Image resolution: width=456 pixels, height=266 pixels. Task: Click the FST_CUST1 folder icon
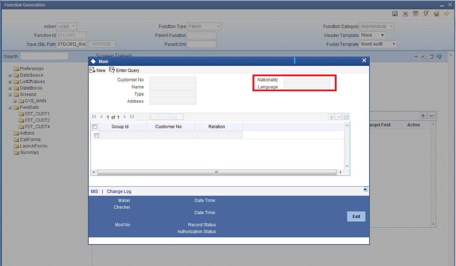21,114
